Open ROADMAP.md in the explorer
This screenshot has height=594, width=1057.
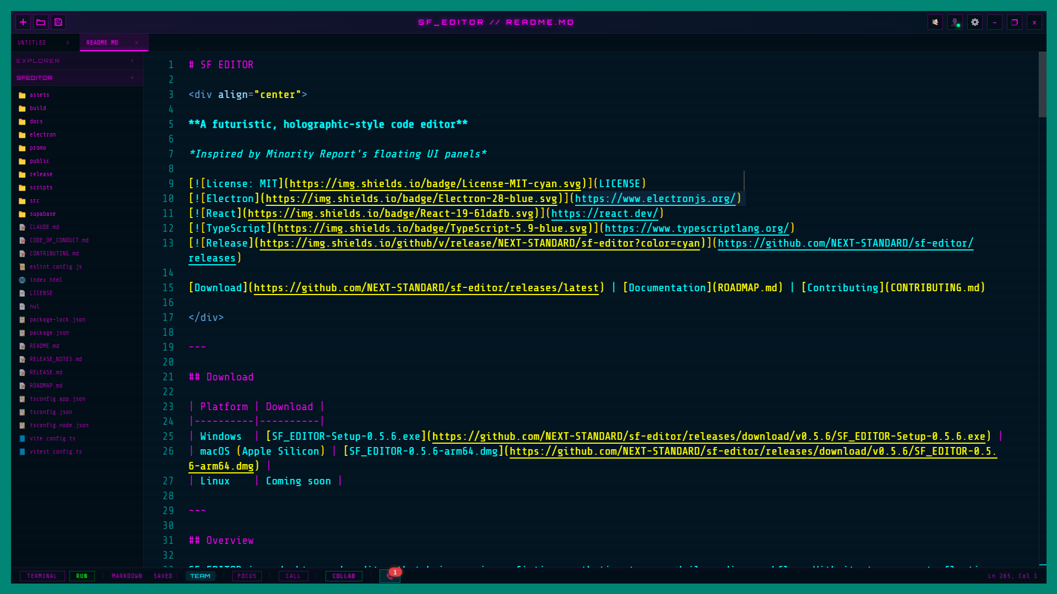(x=77, y=385)
